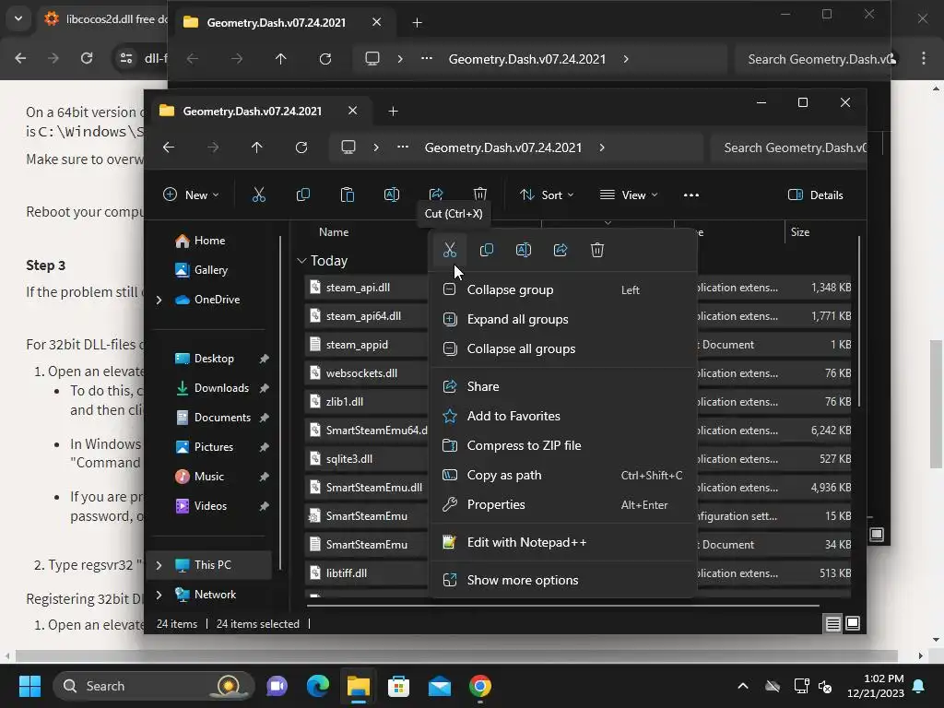Click the Rename icon in the context menu

(x=524, y=250)
